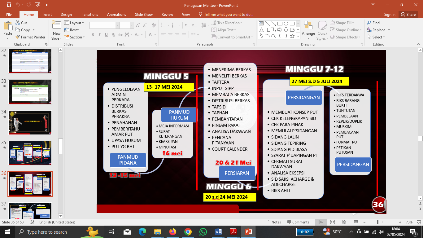Click the zoom slider in status bar
This screenshot has height=238, width=423.
(378, 222)
